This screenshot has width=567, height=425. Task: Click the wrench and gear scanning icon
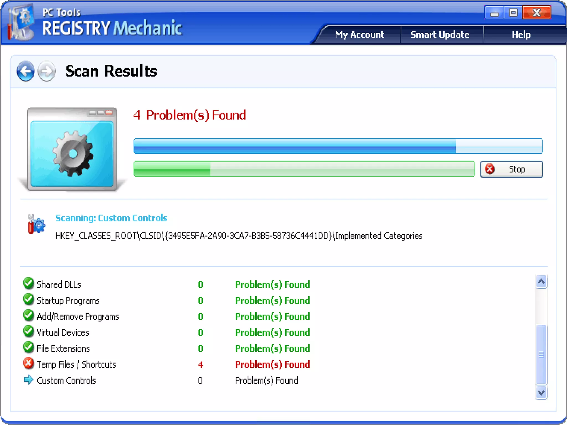point(36,224)
